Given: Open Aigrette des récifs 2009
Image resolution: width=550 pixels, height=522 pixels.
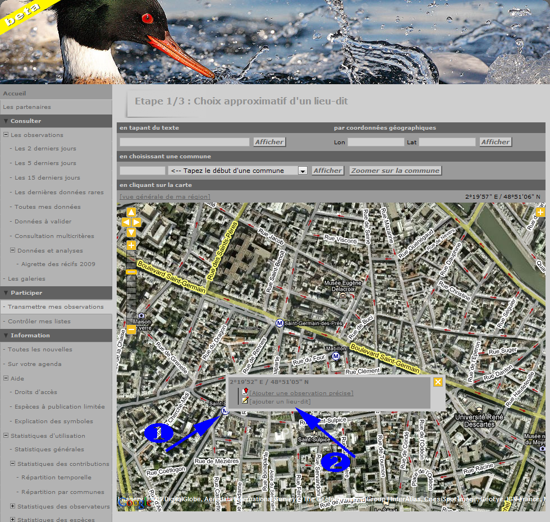Looking at the screenshot, I should 58,264.
